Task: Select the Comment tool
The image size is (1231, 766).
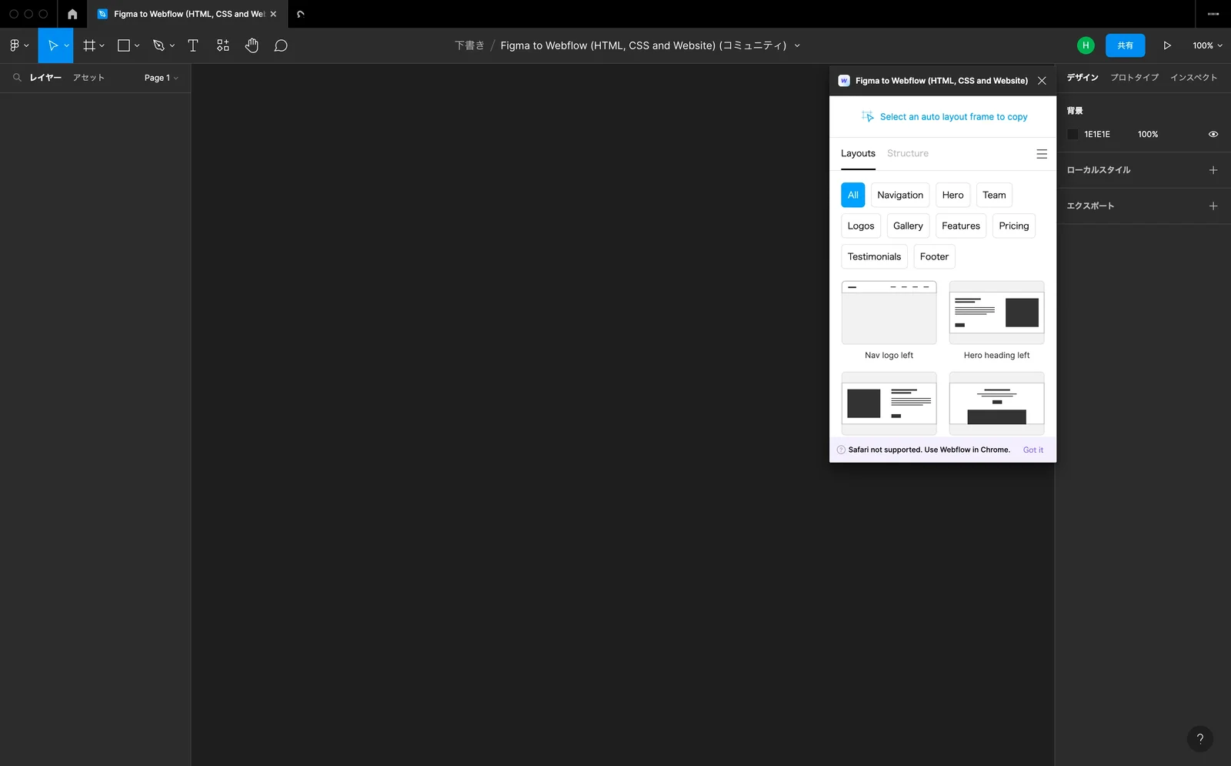Action: tap(281, 45)
